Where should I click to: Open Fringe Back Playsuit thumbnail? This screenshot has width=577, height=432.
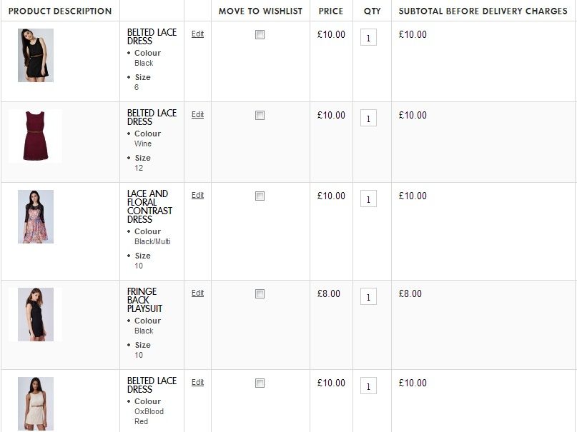(x=36, y=314)
